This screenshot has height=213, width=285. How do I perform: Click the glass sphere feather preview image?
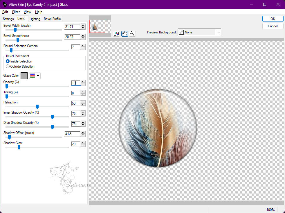158,128
